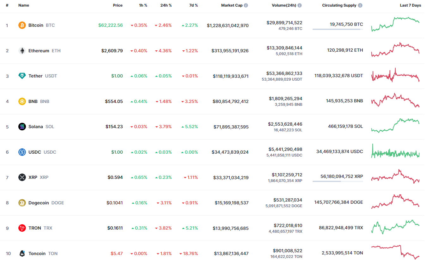Sort coins by Name column header
The width and height of the screenshot is (426, 262).
(24, 5)
